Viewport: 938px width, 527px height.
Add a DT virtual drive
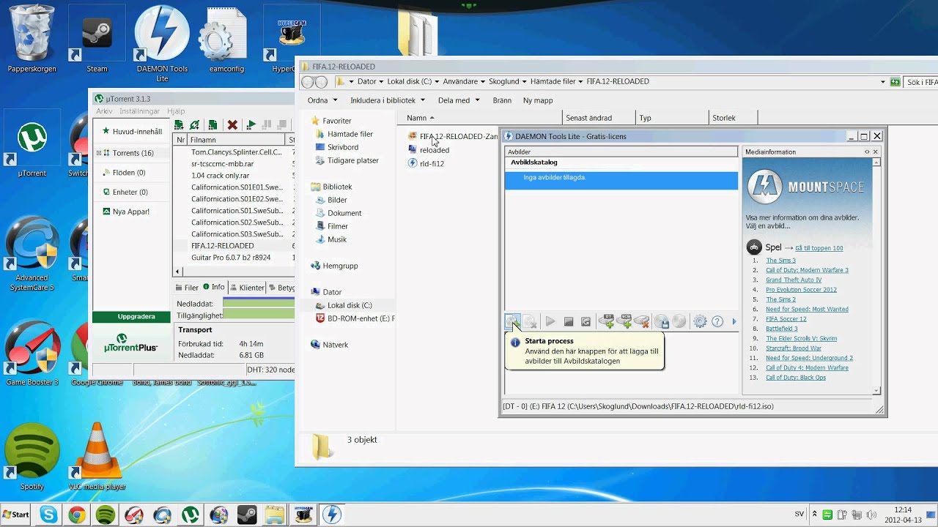(606, 321)
